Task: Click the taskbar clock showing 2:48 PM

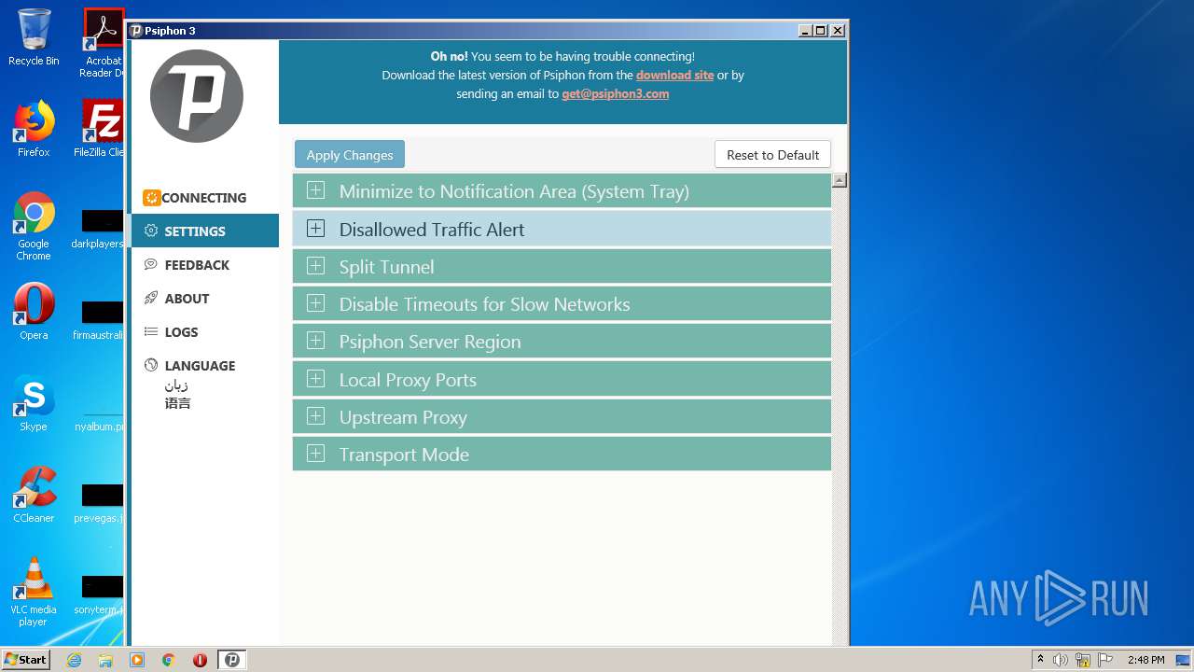Action: tap(1145, 660)
